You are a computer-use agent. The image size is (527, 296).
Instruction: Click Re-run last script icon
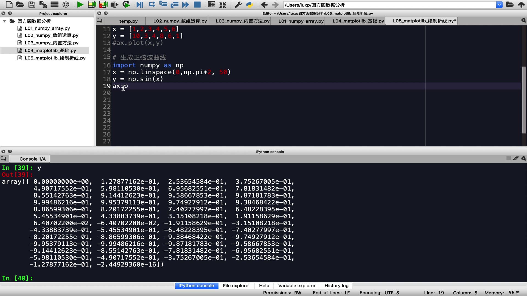click(x=126, y=5)
